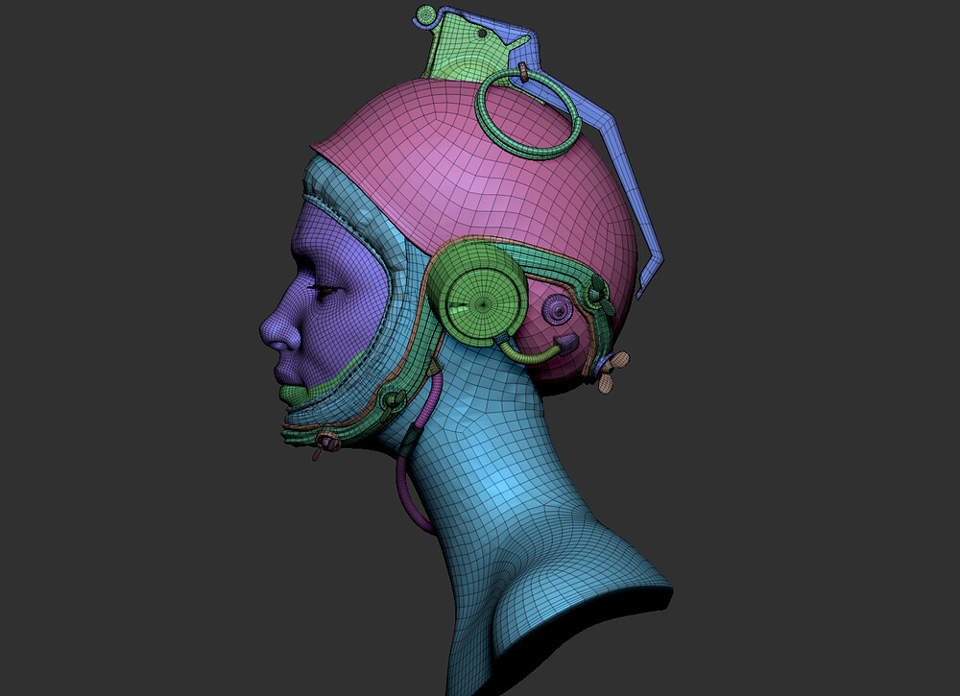The height and width of the screenshot is (696, 960).
Task: Click the green grenade fuse body atop helmet
Action: 471,52
